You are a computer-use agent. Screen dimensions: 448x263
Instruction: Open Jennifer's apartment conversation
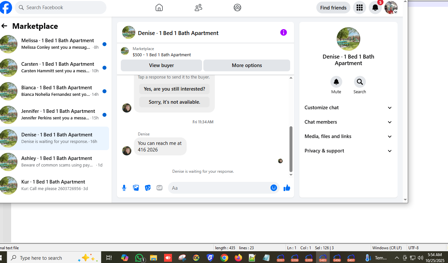click(x=54, y=115)
